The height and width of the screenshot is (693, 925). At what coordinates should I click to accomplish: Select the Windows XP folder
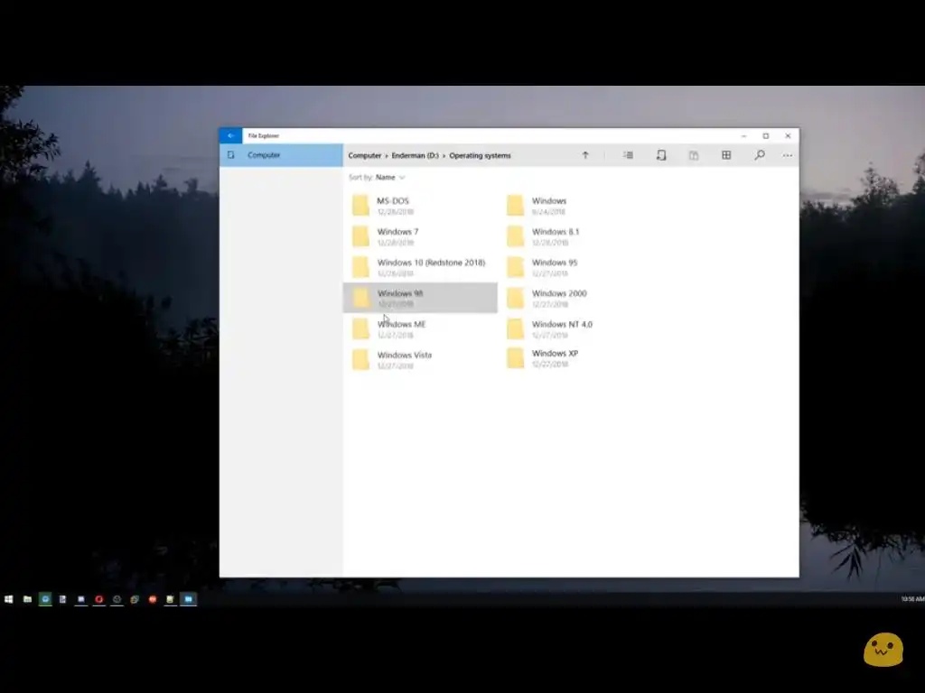point(575,358)
